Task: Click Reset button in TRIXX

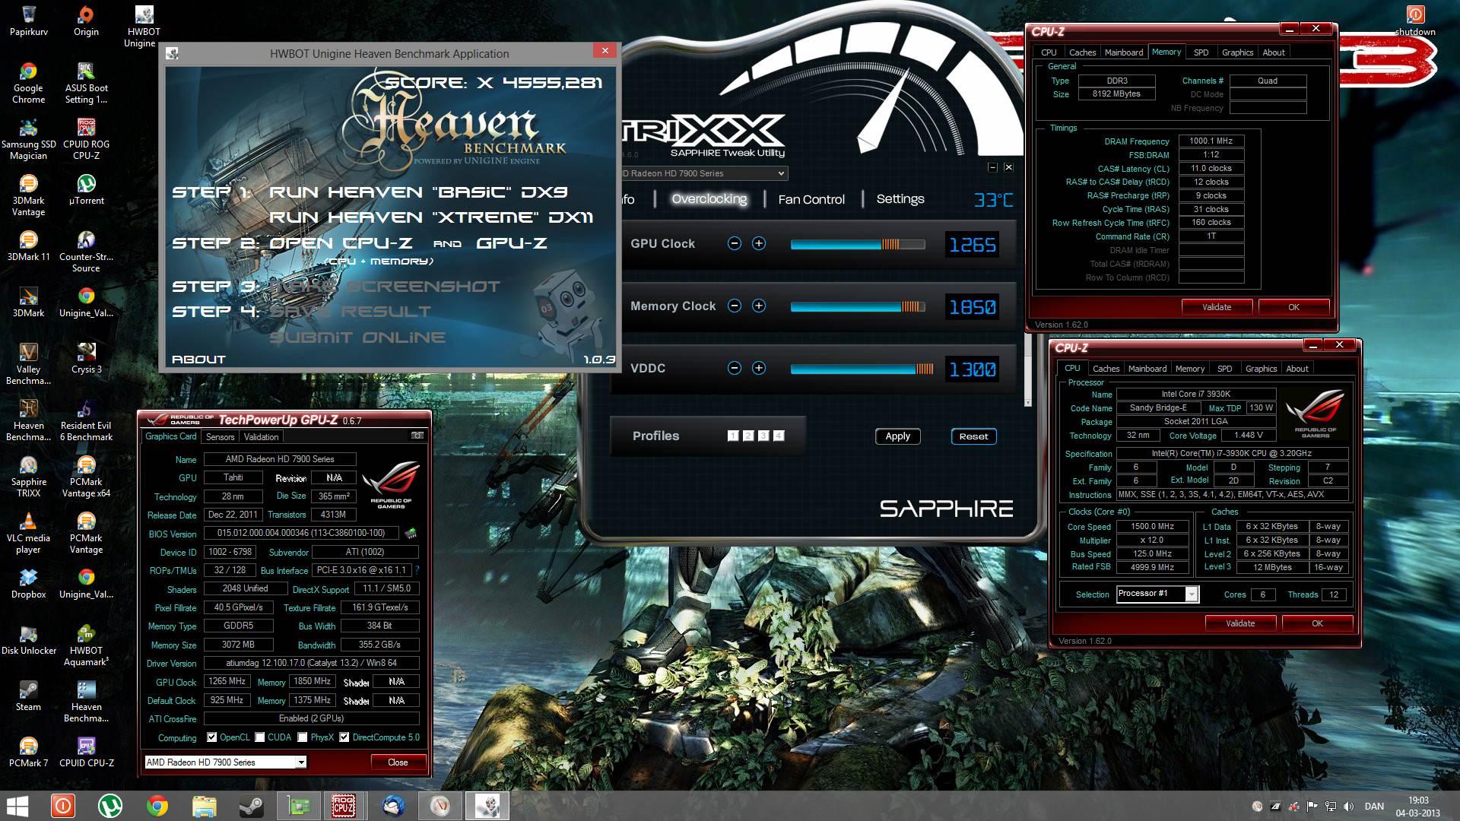Action: point(973,436)
